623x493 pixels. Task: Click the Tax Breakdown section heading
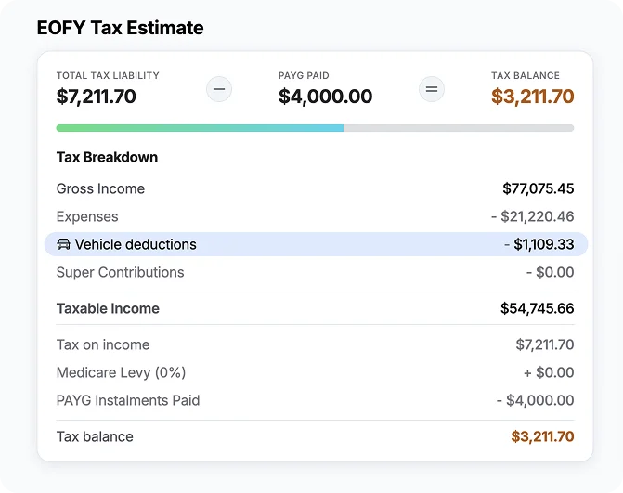[x=107, y=157]
